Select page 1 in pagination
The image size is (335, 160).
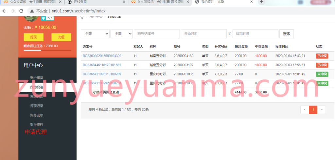[x=313, y=110]
